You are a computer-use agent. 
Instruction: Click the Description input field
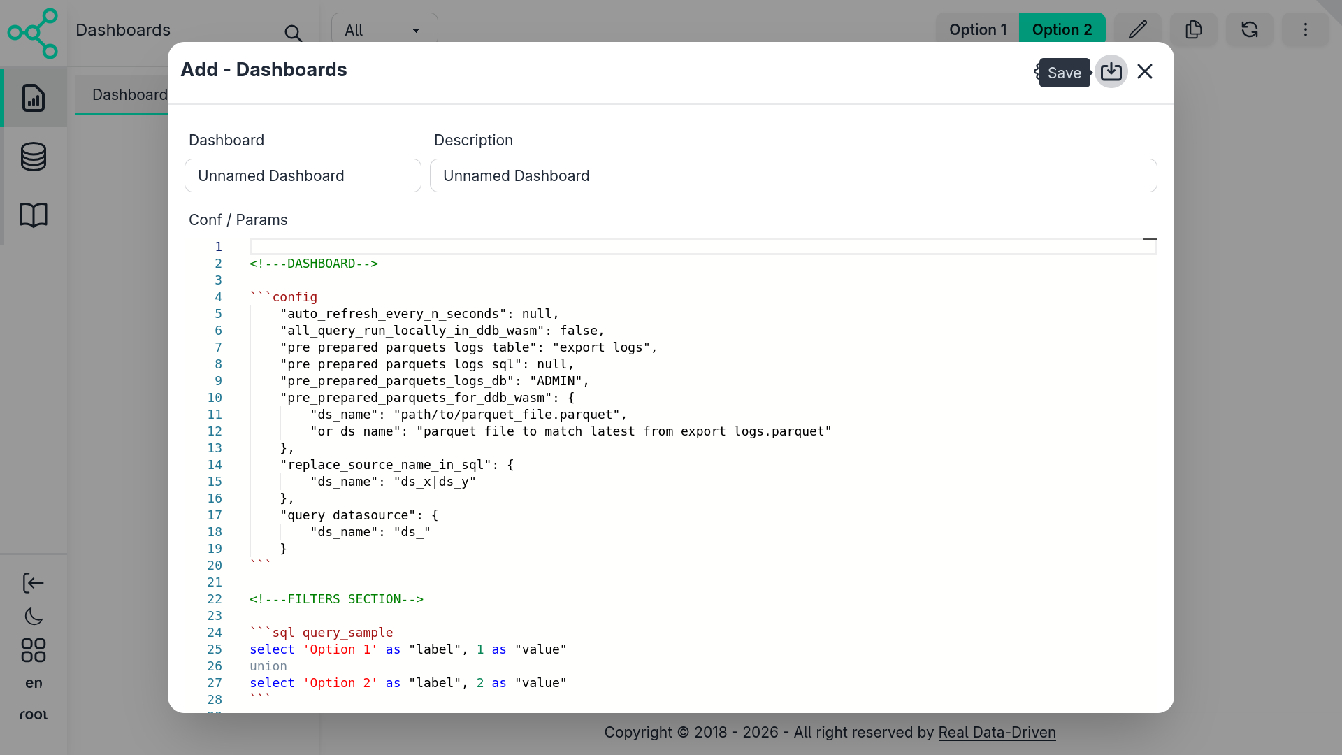click(793, 175)
